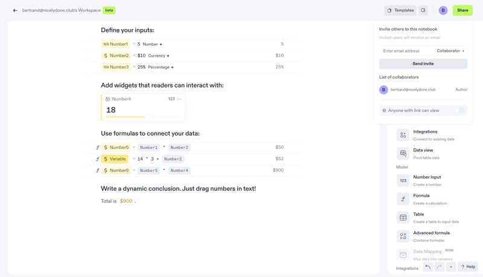The width and height of the screenshot is (483, 277).
Task: Click the Enter email address field
Action: click(406, 51)
